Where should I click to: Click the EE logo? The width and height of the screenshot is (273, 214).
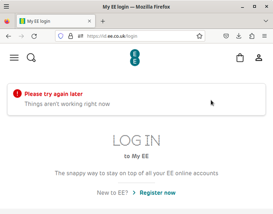pyautogui.click(x=135, y=58)
